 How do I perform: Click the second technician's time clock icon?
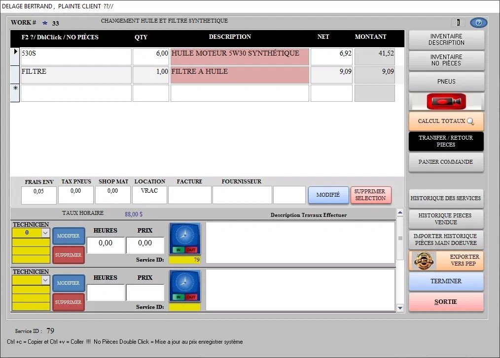pos(184,286)
